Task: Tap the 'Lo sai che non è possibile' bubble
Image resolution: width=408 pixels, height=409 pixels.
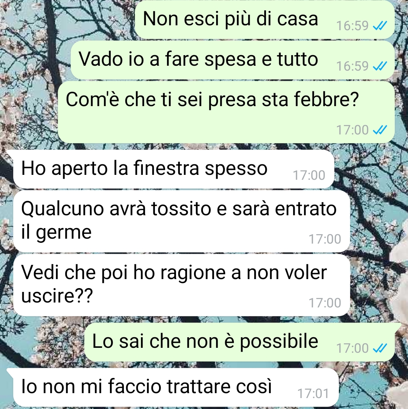Action: coord(240,342)
